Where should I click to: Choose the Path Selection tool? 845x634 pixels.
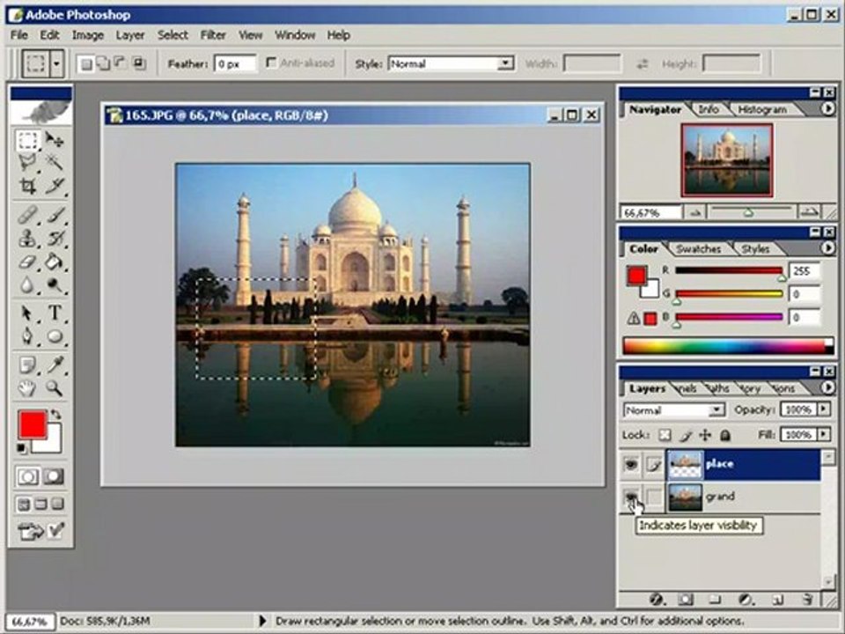point(27,313)
